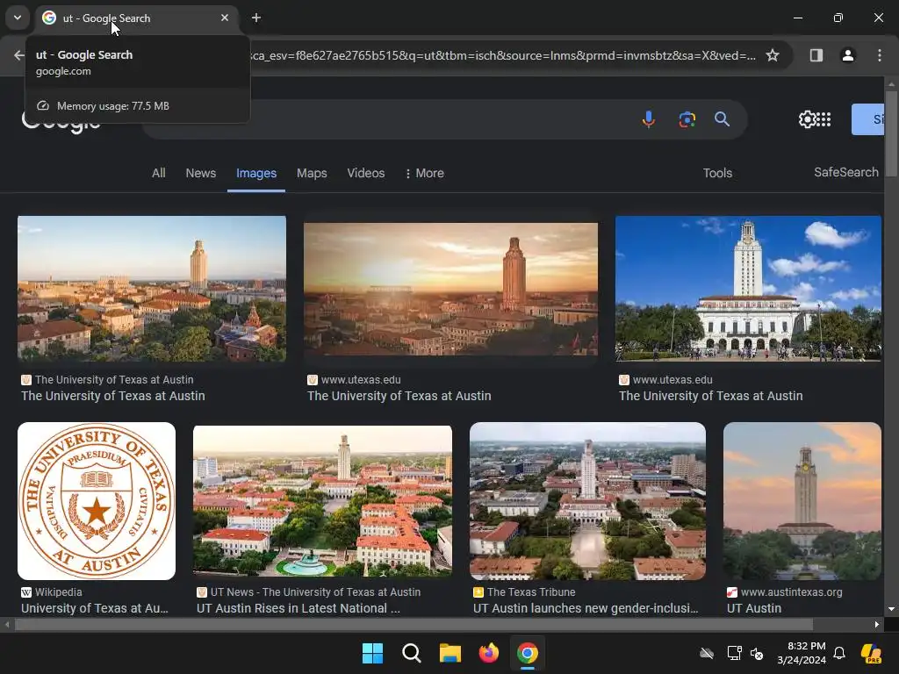
Task: Click the magnifier search button
Action: click(x=722, y=119)
